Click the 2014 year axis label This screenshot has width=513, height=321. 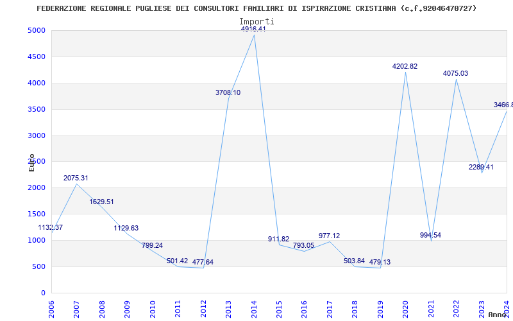(254, 309)
